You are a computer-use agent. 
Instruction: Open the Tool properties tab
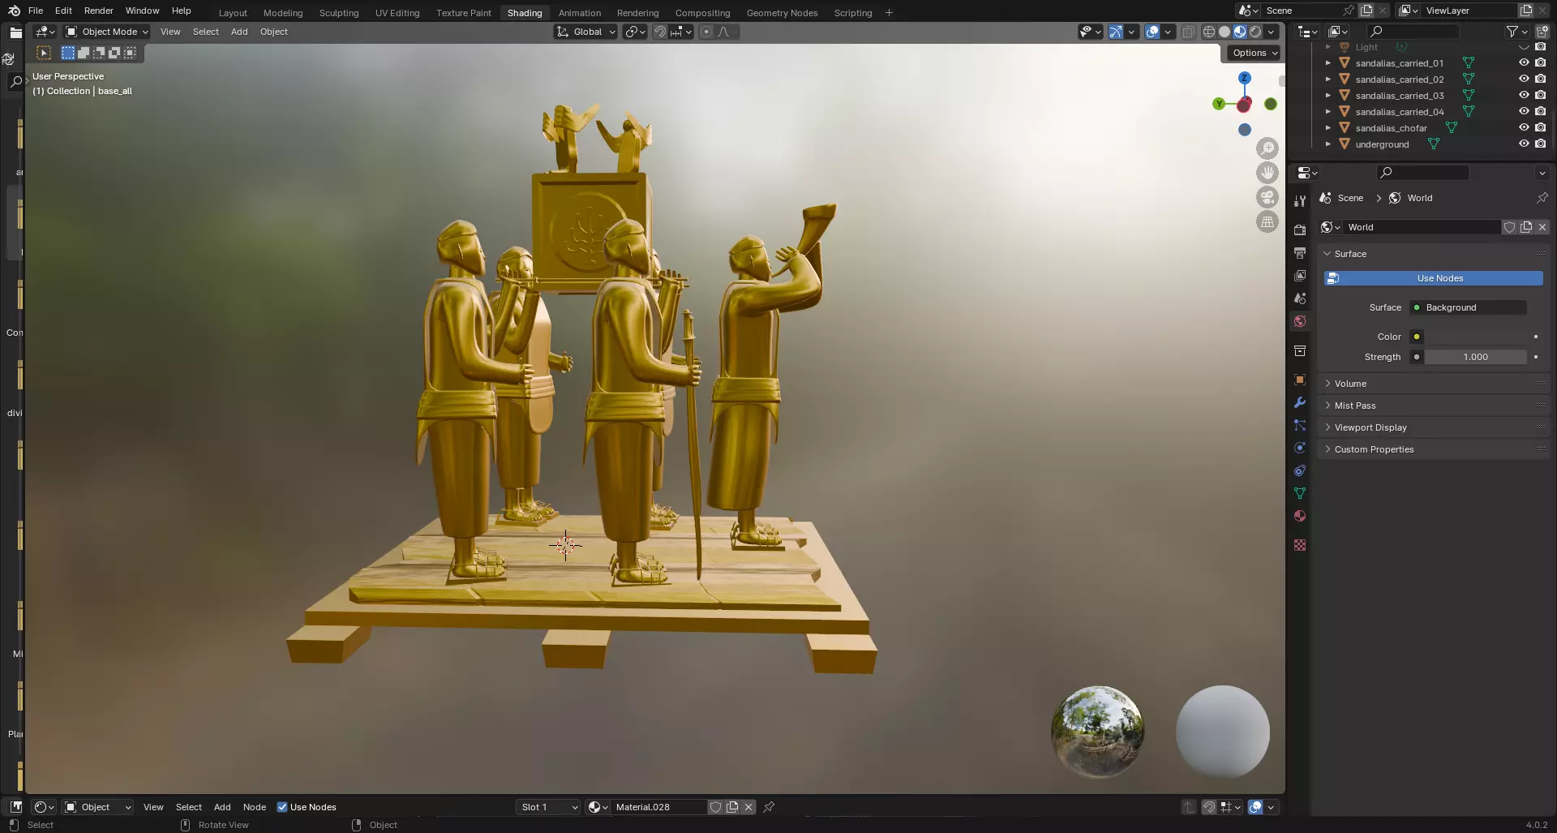1300,200
